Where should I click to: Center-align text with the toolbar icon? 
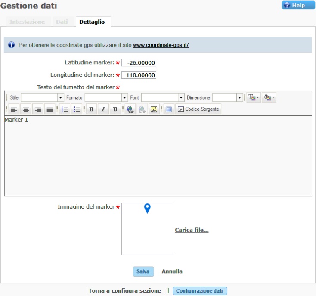26,109
